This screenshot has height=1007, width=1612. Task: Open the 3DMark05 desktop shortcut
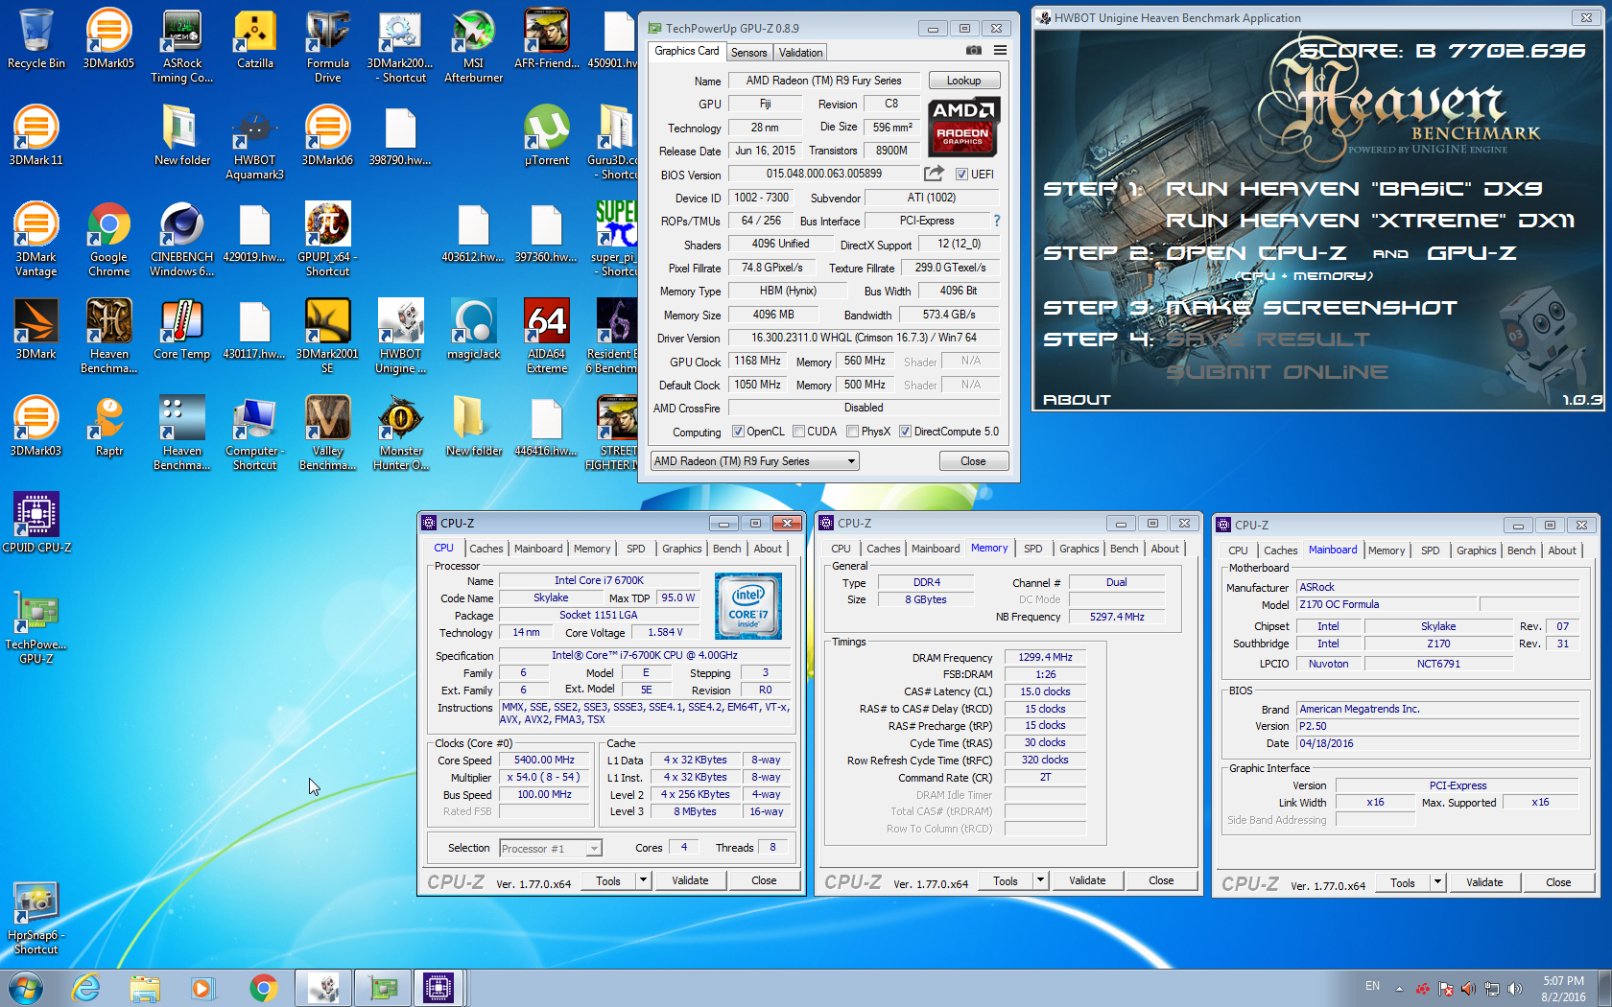pos(108,39)
